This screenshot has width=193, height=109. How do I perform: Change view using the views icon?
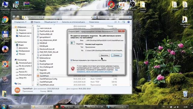click(x=115, y=22)
